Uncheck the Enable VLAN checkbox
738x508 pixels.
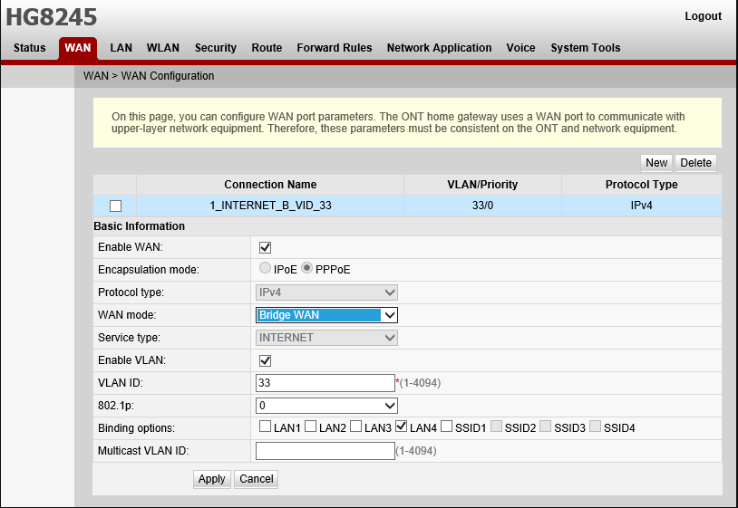266,360
